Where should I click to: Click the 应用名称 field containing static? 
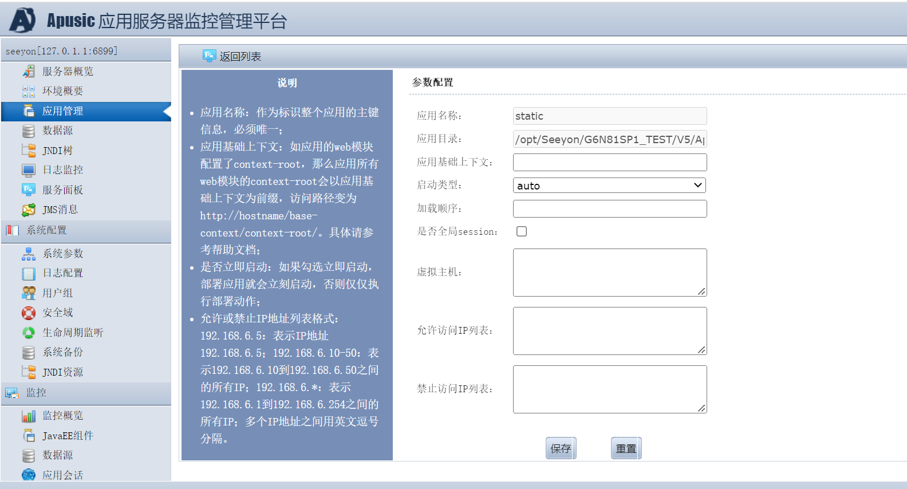coord(610,116)
